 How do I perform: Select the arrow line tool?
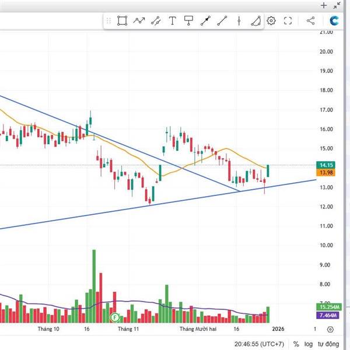(205, 21)
